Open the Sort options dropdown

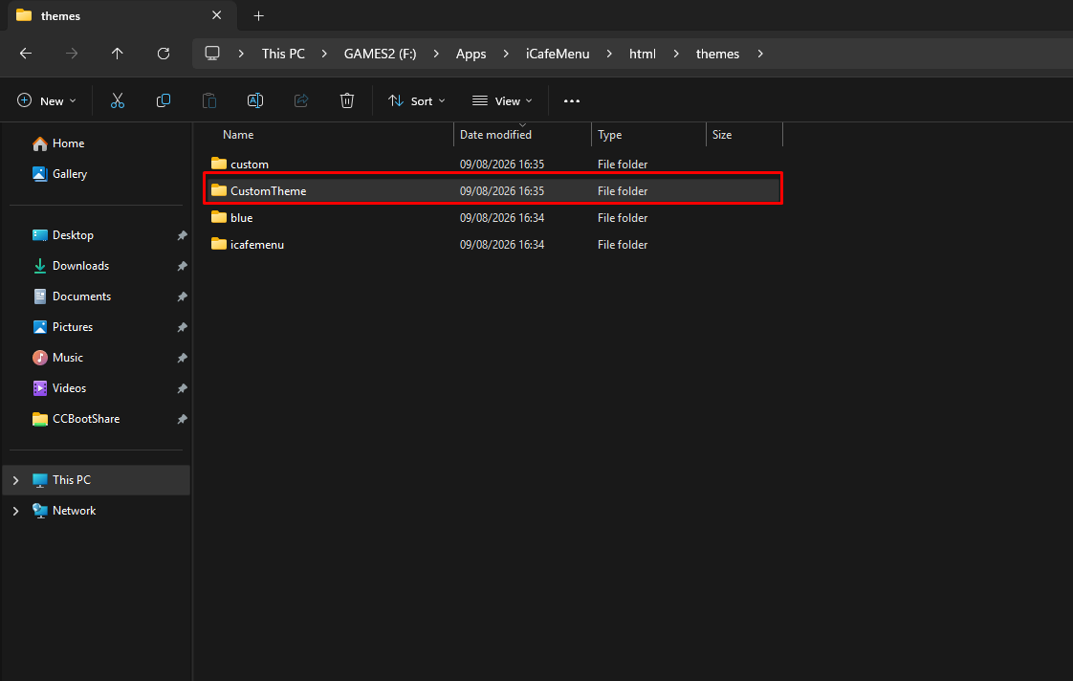coord(417,100)
